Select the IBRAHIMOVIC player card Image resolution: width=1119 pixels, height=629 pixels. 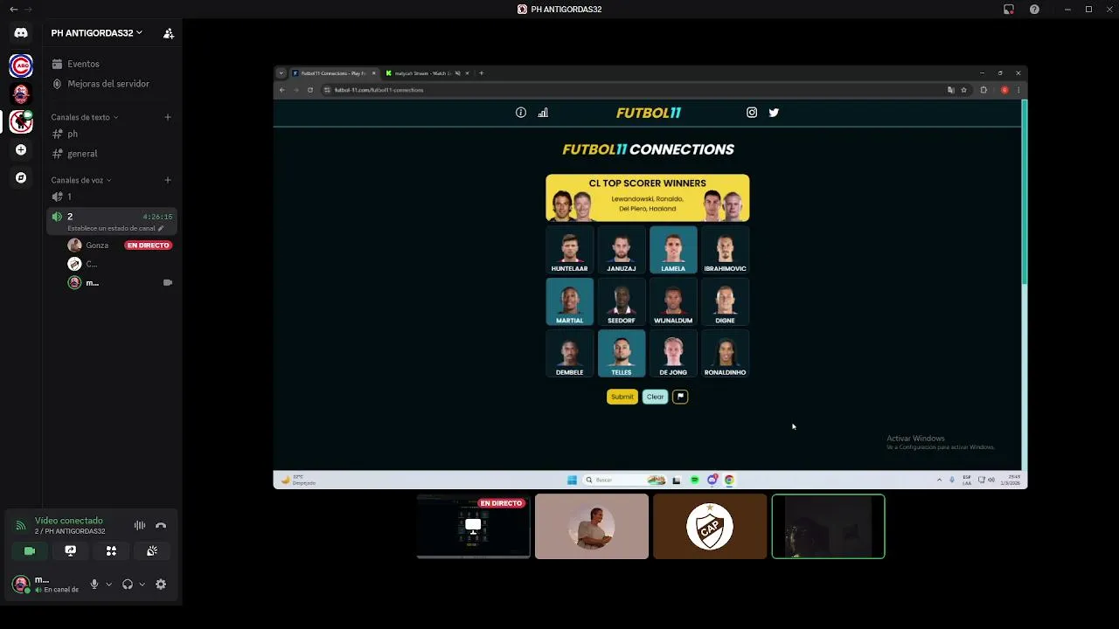(725, 250)
